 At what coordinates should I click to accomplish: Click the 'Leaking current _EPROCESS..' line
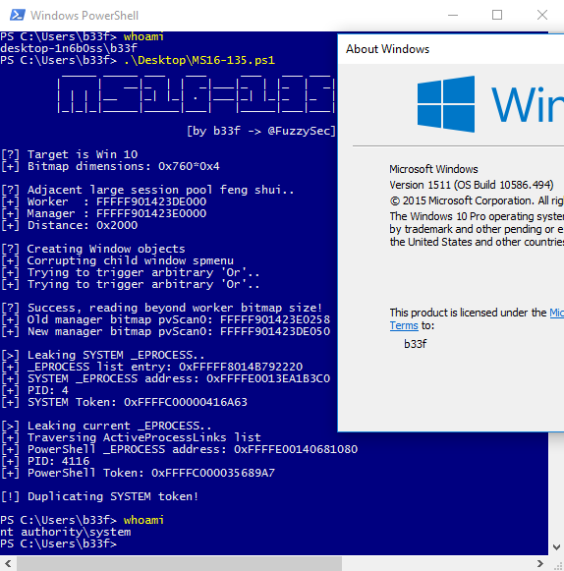click(x=106, y=426)
